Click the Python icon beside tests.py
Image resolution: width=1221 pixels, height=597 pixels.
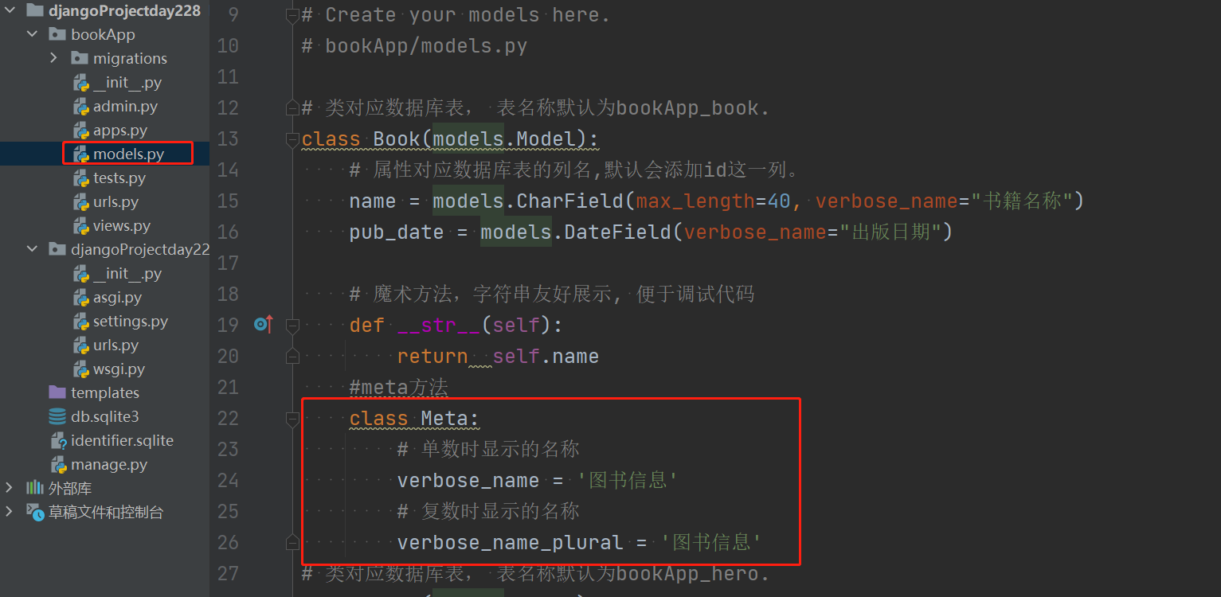[80, 178]
